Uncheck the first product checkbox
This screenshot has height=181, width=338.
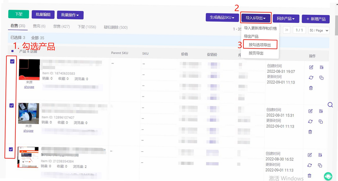(12, 61)
